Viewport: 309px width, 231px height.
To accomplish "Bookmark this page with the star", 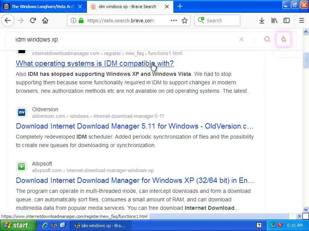I will [185, 20].
